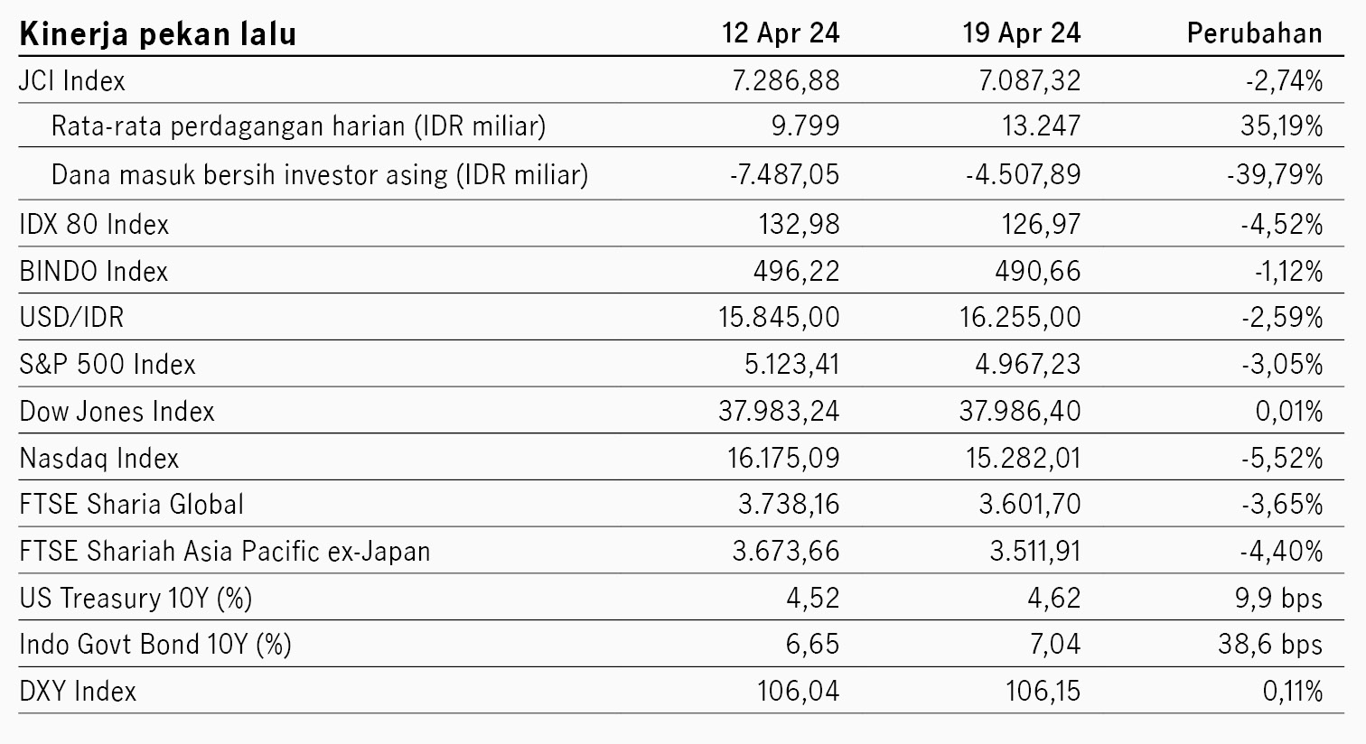Screen dimensions: 1366x744
Task: Click the 'Perubahan' column header
Action: (1254, 33)
